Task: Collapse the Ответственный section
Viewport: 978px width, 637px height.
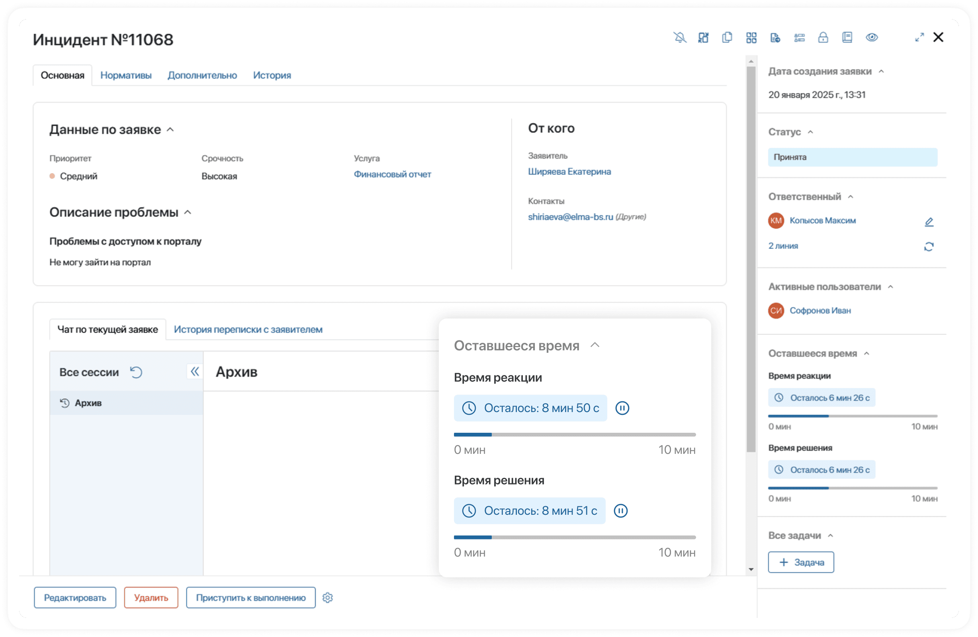Action: (851, 197)
